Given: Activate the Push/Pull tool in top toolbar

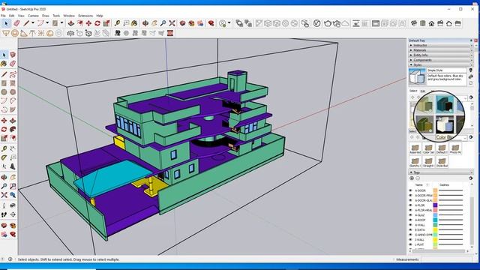Looking at the screenshot, I should 71,23.
